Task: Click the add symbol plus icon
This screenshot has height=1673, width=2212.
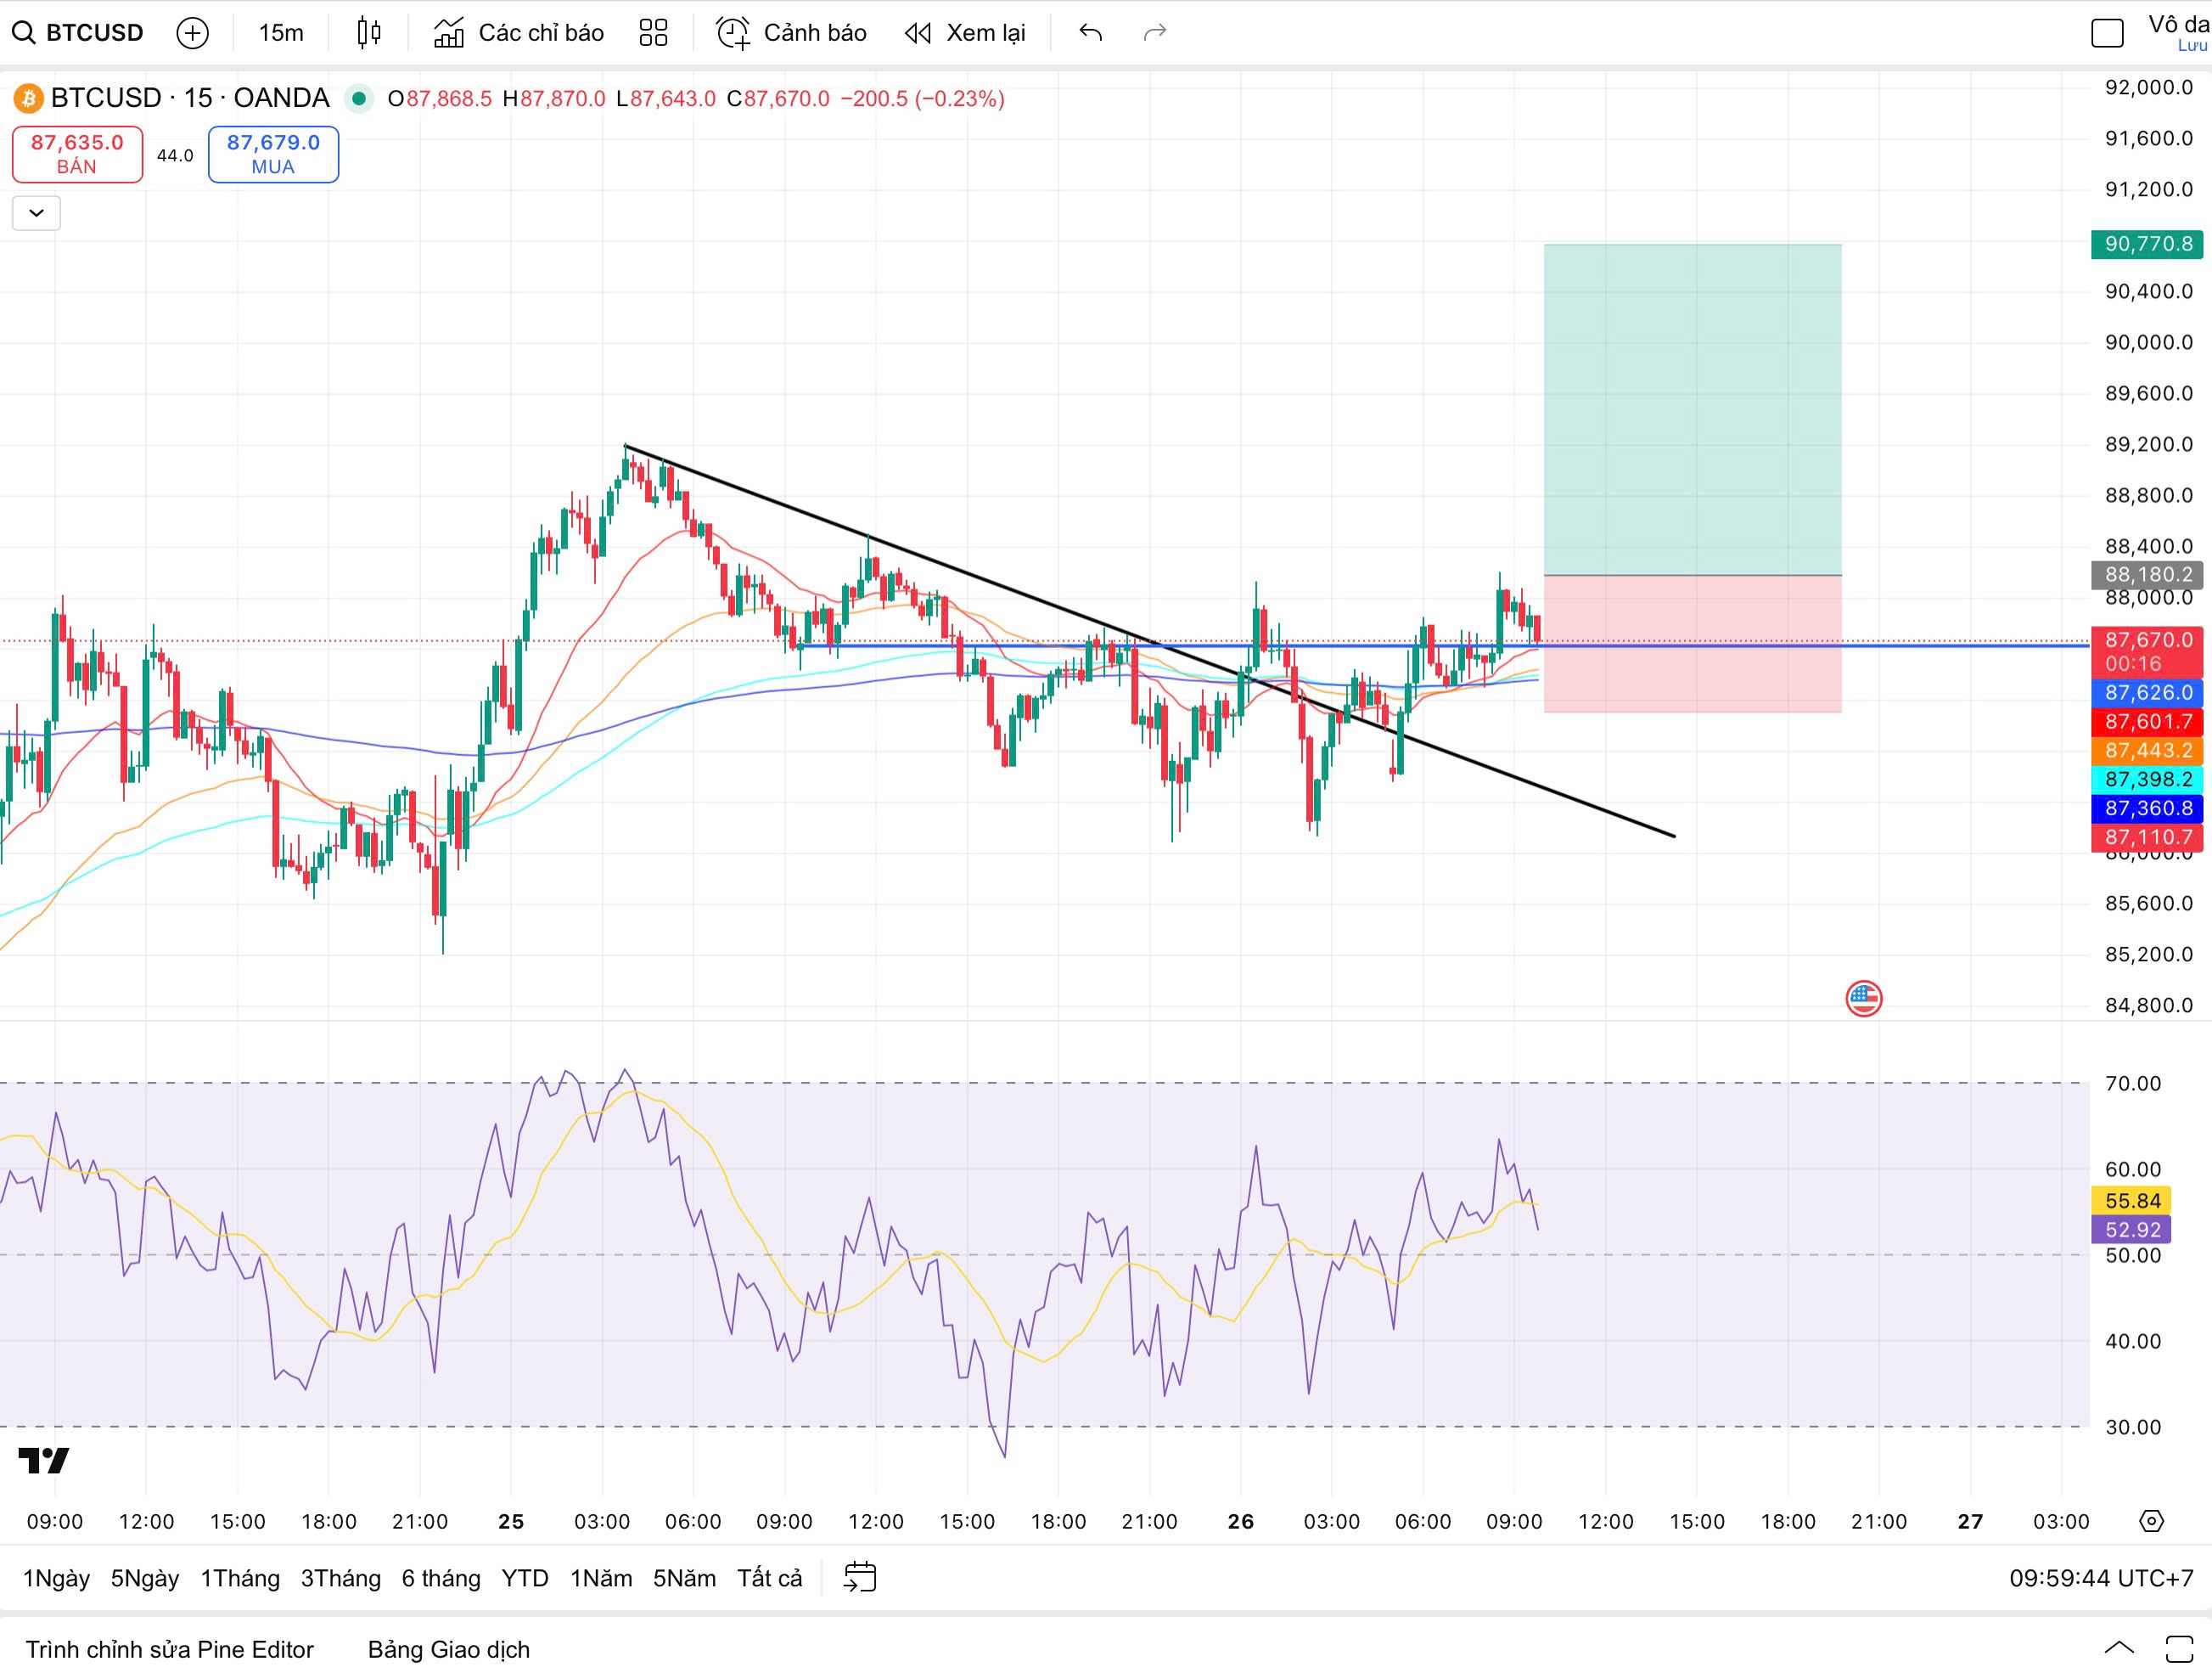Action: point(192,33)
